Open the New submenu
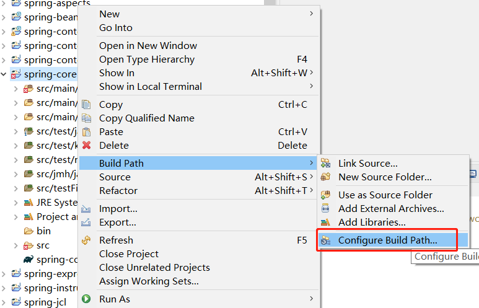Image resolution: width=479 pixels, height=308 pixels. (x=199, y=14)
